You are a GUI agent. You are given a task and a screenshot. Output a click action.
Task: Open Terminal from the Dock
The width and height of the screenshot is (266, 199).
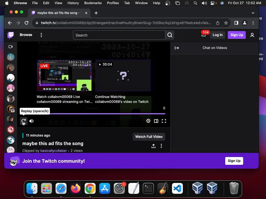[148, 188]
